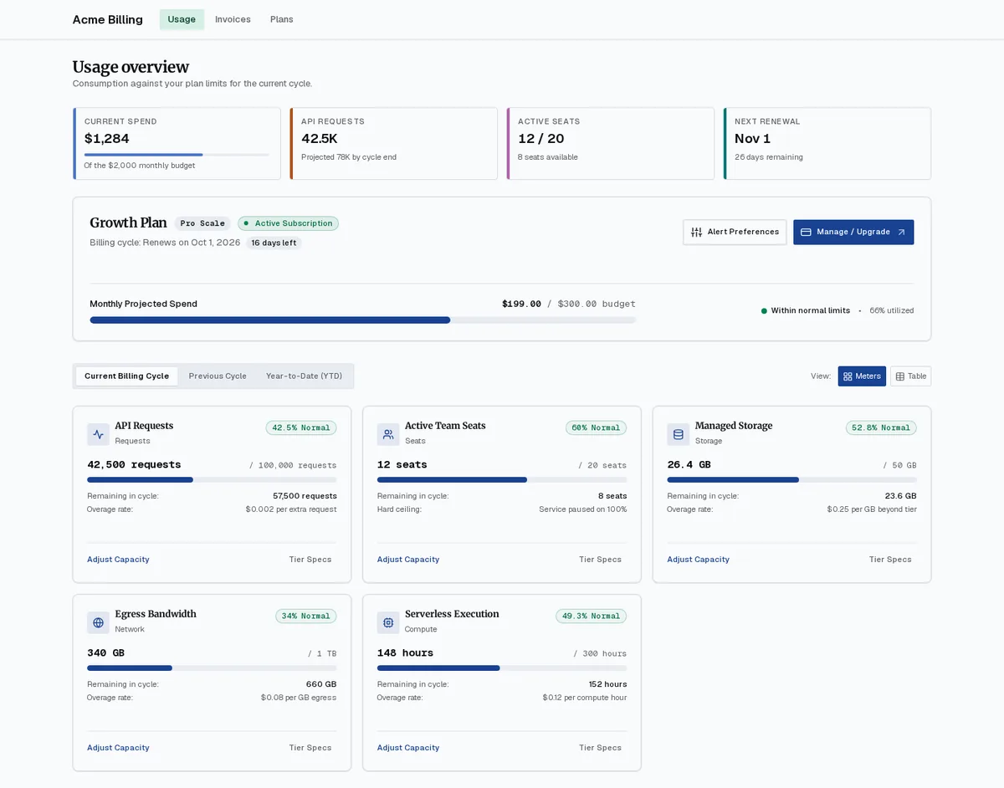Click the 34% Normal status badge
The image size is (1004, 788).
(306, 616)
